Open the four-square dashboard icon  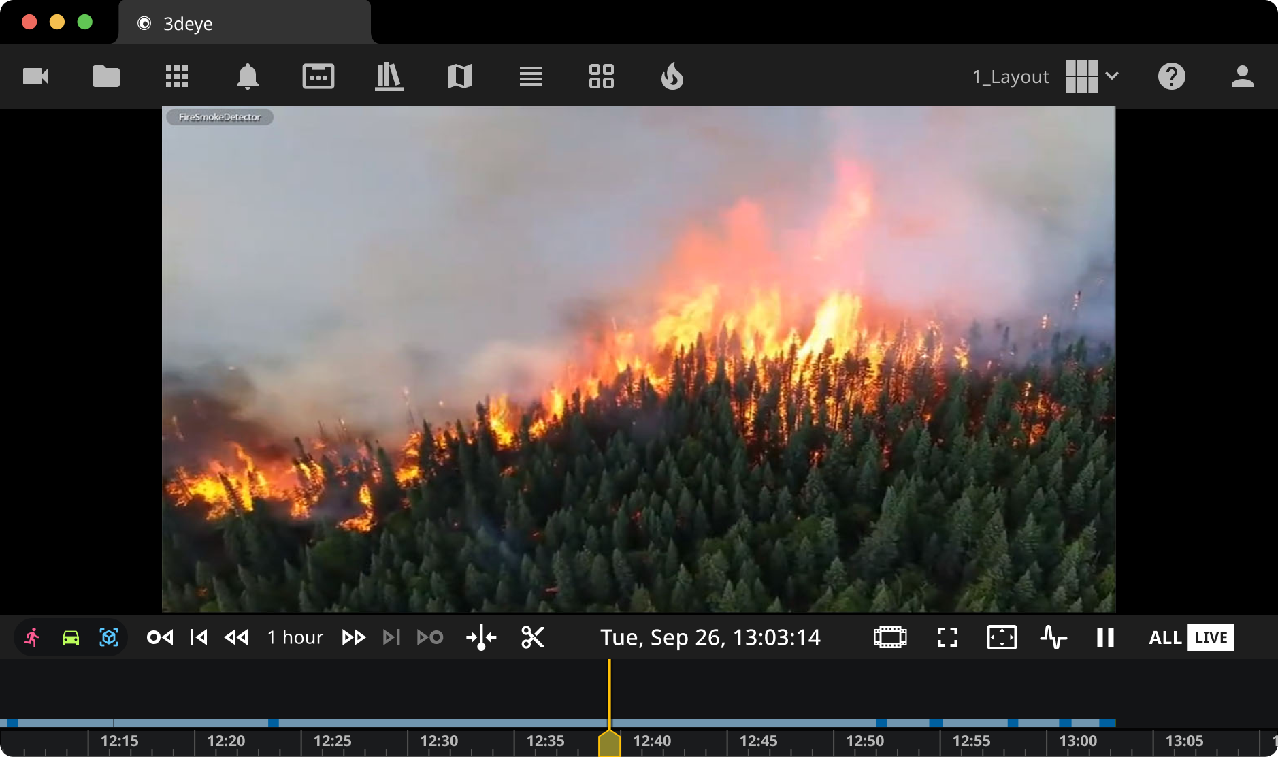click(x=602, y=76)
